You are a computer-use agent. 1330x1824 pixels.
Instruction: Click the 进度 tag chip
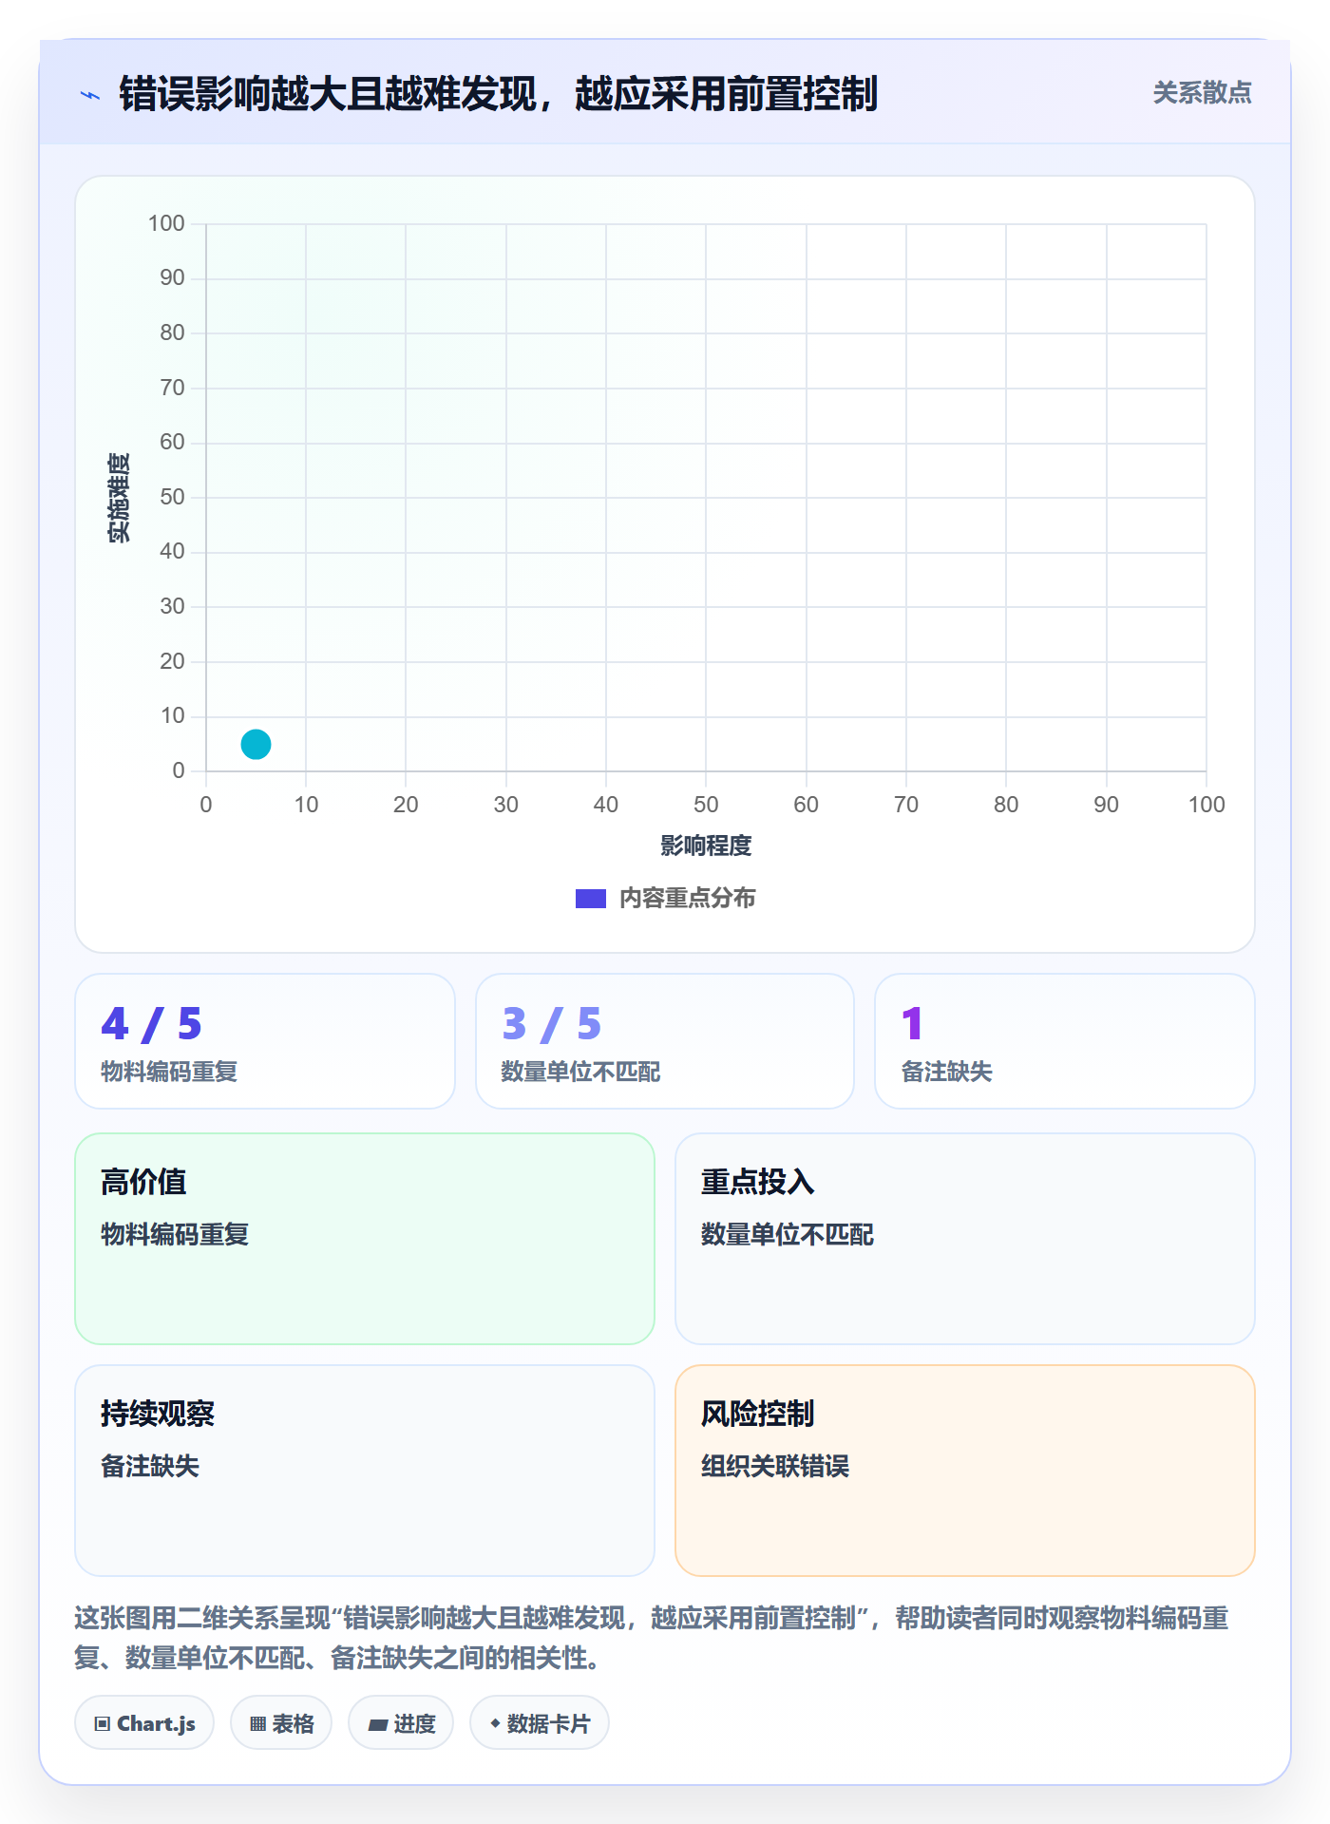click(x=401, y=1723)
